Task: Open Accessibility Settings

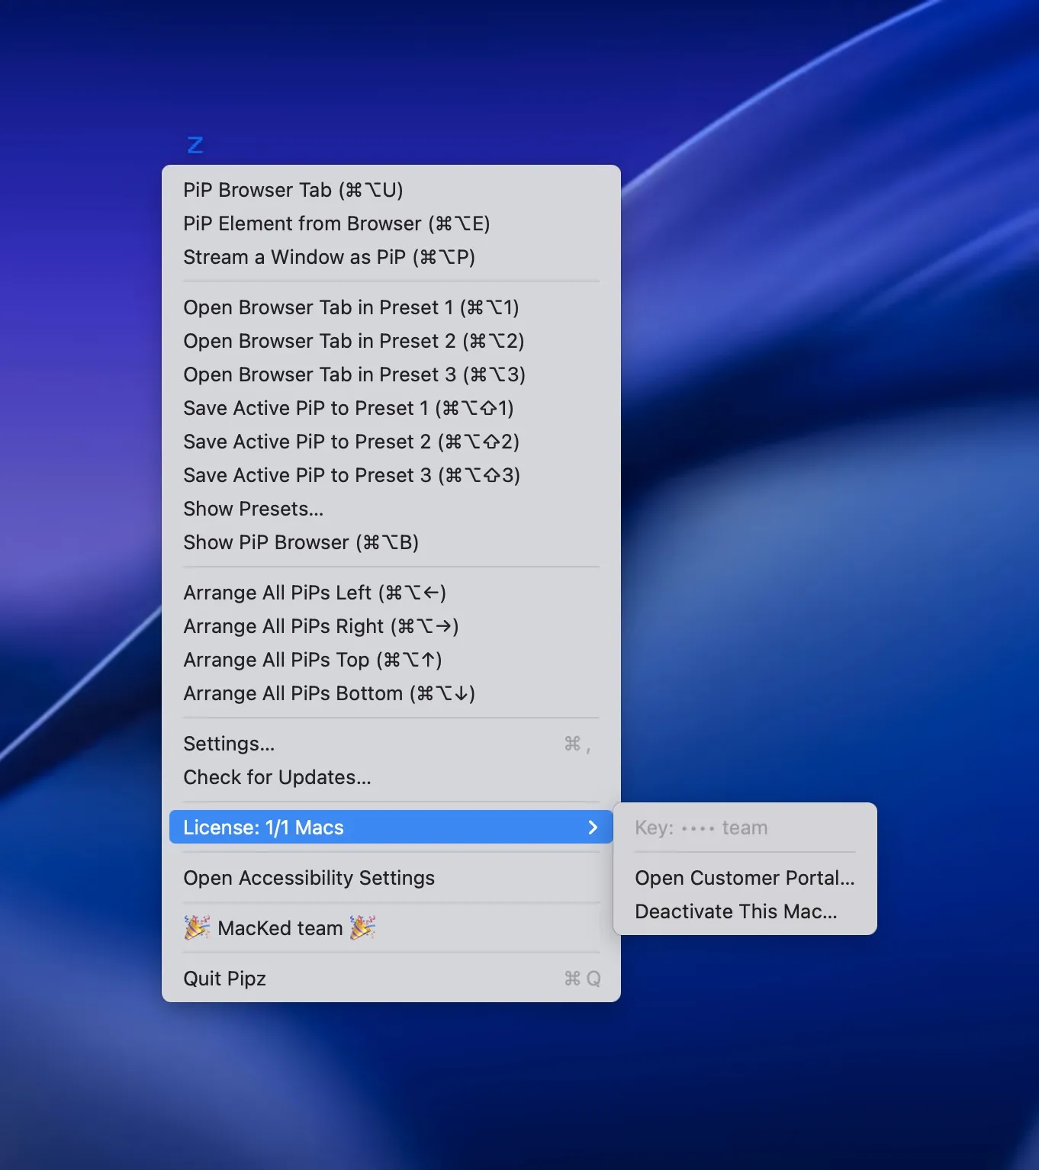Action: tap(391, 878)
